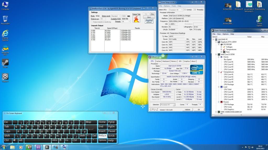Image resolution: width=268 pixels, height=150 pixels.
Task: Open Windows Media Player from the taskbar
Action: (21, 147)
